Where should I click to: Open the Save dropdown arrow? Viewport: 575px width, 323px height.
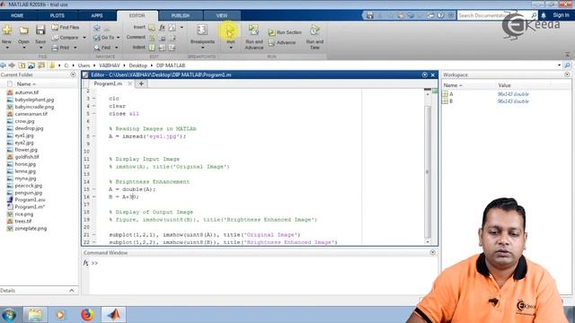[x=40, y=48]
